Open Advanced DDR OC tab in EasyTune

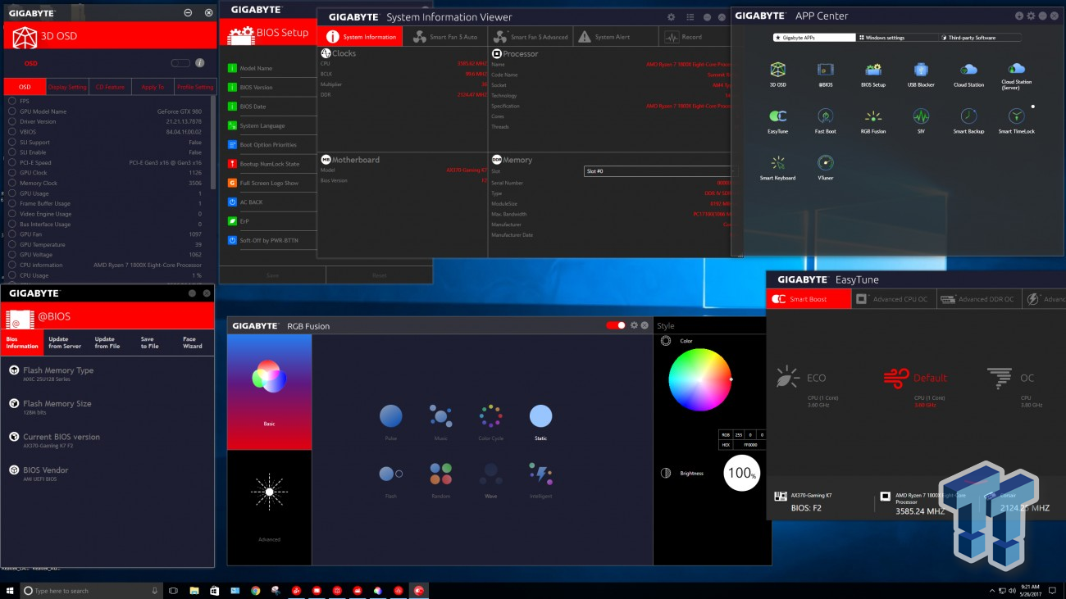[977, 299]
